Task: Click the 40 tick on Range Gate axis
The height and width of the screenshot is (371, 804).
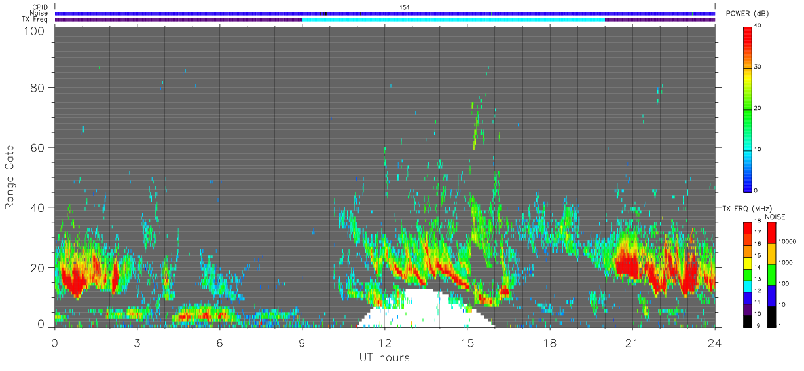Action: [37, 207]
